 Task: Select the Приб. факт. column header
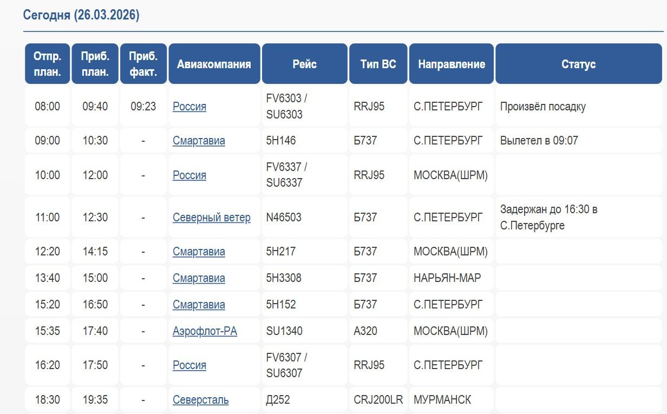coord(143,64)
